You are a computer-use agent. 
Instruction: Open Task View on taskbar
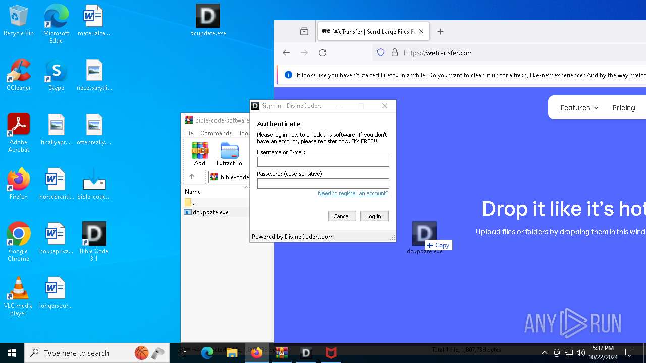182,353
